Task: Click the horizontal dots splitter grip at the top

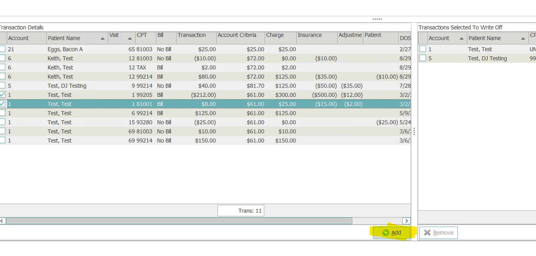Action: click(377, 19)
